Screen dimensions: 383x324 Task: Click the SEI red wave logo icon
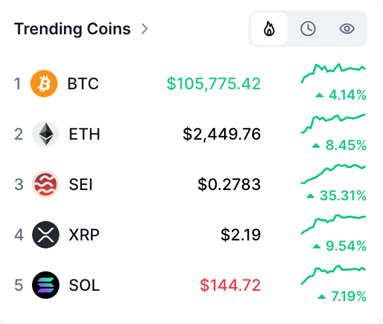point(46,184)
